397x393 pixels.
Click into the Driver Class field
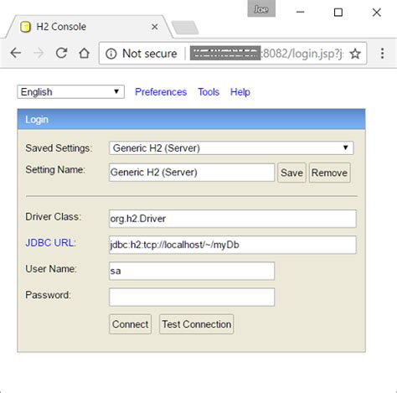tap(233, 219)
